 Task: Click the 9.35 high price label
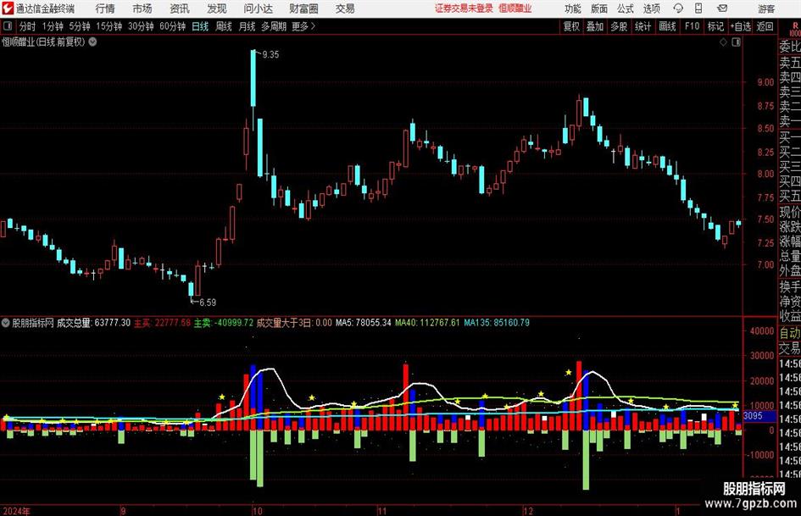click(x=270, y=55)
